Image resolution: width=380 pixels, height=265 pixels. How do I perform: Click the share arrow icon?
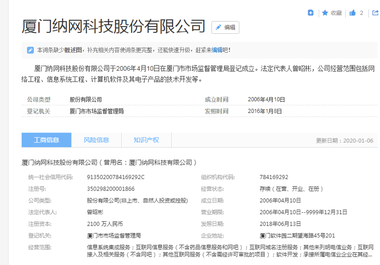pyautogui.click(x=375, y=12)
